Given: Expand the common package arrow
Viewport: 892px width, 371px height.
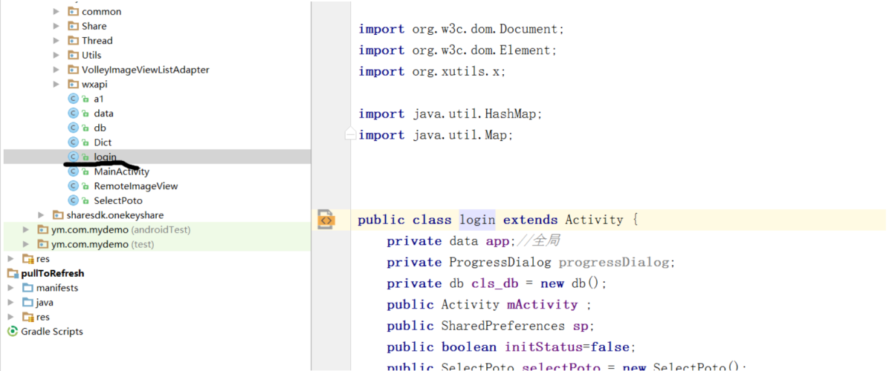Looking at the screenshot, I should (56, 12).
